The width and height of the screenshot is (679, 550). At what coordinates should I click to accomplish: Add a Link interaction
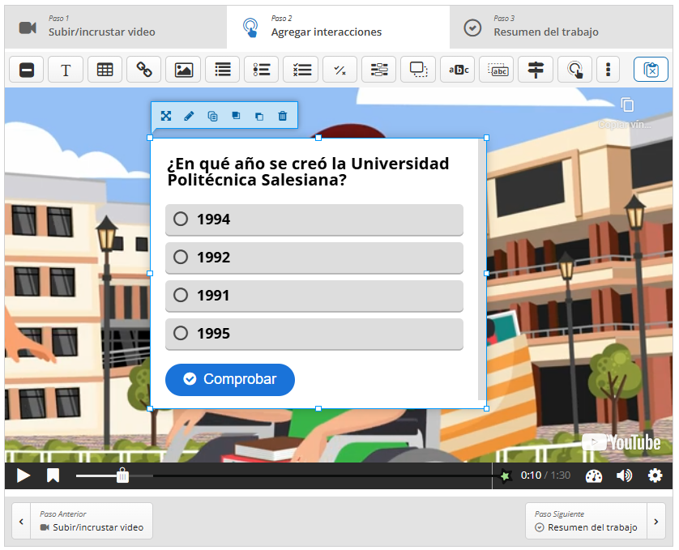pos(144,70)
